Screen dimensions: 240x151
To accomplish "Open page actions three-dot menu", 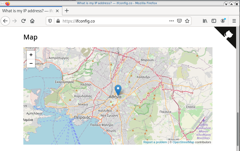I will click(x=172, y=21).
